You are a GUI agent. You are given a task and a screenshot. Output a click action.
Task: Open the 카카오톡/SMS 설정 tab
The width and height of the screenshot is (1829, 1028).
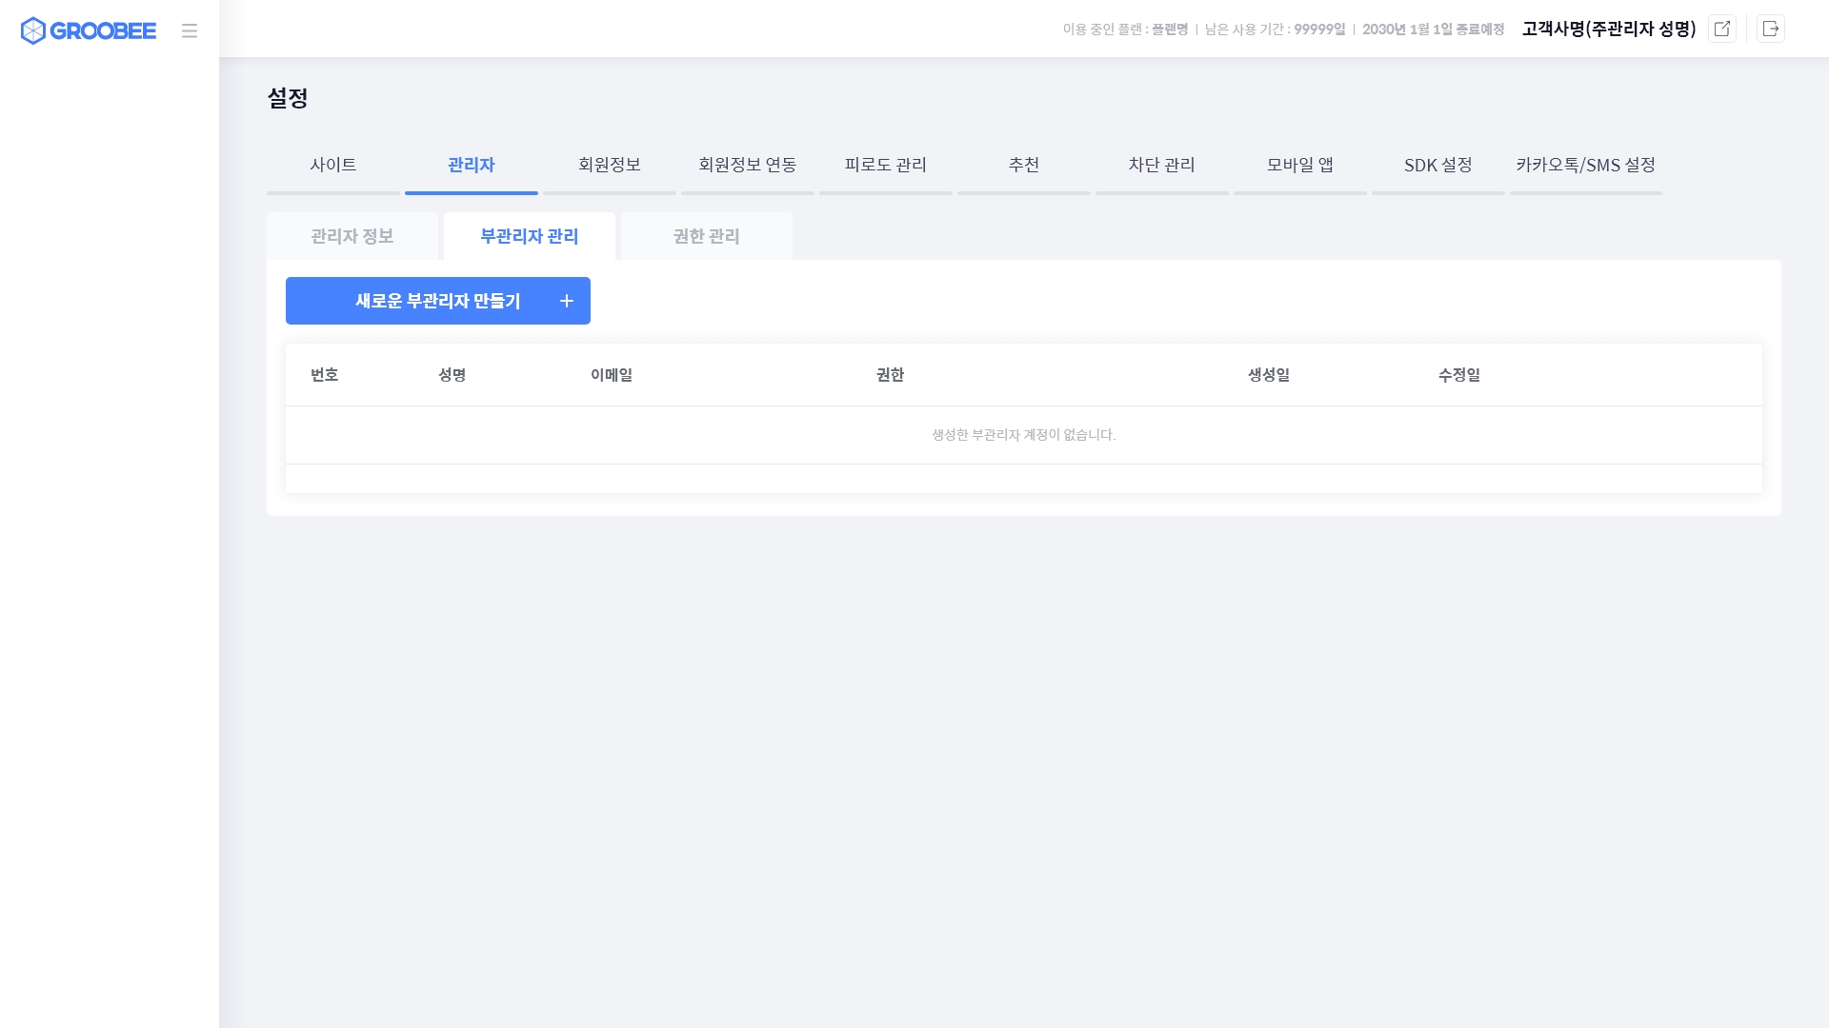click(x=1586, y=166)
